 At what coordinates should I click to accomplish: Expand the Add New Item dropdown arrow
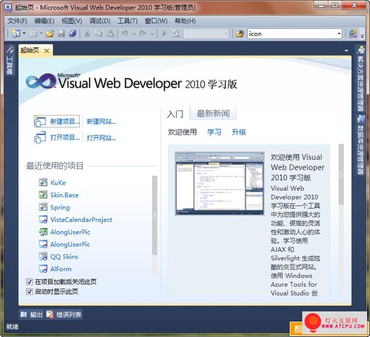(41, 34)
